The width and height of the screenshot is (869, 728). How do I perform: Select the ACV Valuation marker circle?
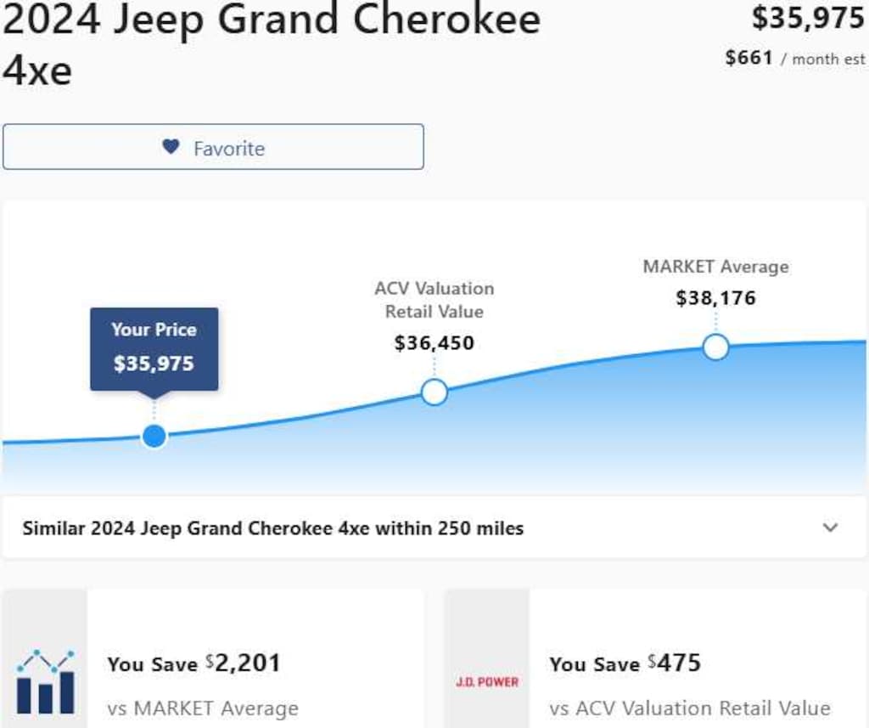434,392
